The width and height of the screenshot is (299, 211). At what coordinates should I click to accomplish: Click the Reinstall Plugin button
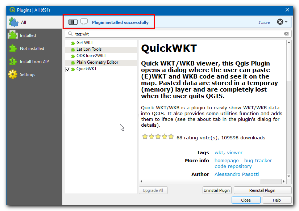[262, 190]
